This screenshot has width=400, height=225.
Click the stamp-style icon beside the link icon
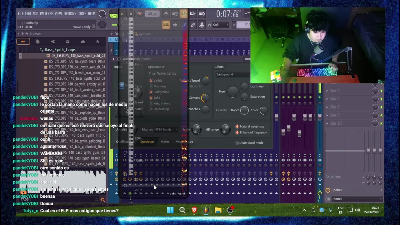tap(202, 25)
